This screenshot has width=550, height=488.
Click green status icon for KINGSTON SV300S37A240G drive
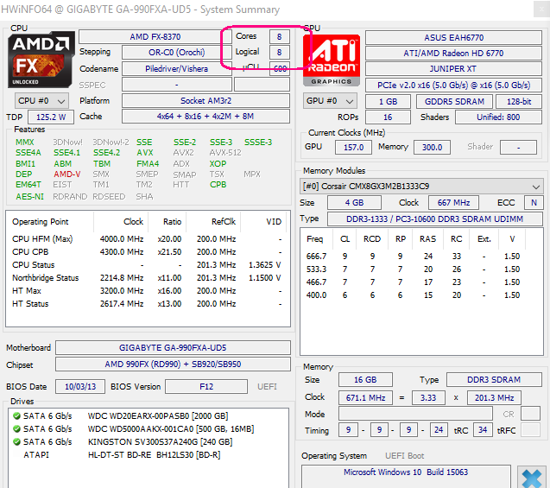pyautogui.click(x=16, y=442)
